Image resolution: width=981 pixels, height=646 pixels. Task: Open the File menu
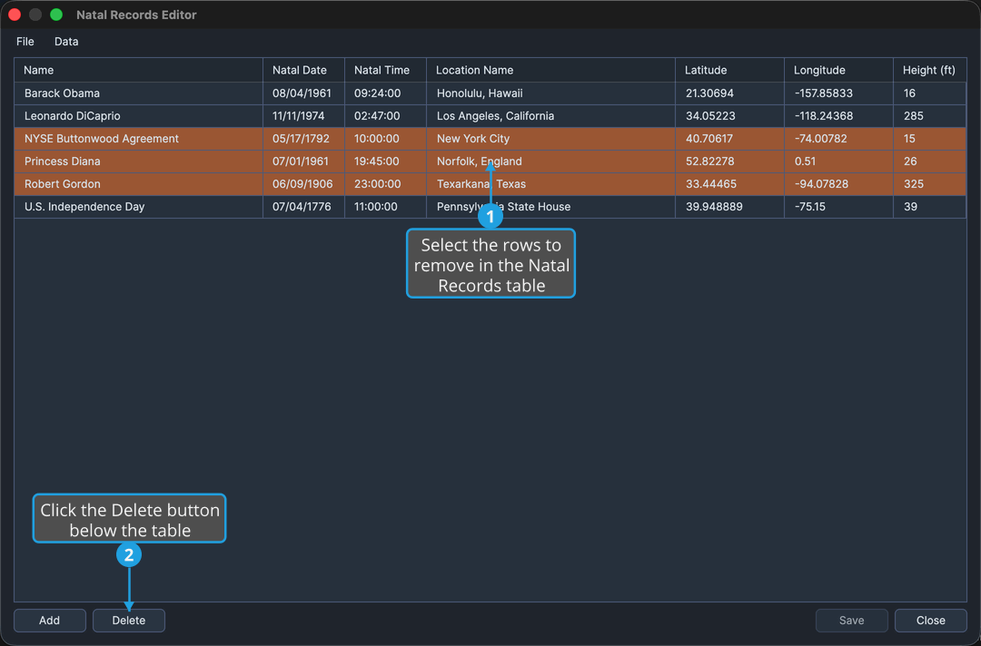(25, 41)
